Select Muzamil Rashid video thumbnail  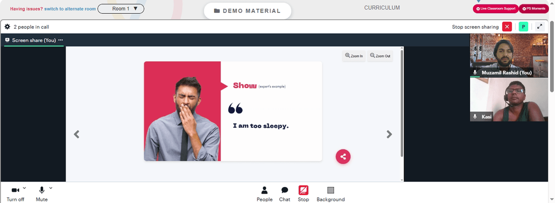pos(508,55)
